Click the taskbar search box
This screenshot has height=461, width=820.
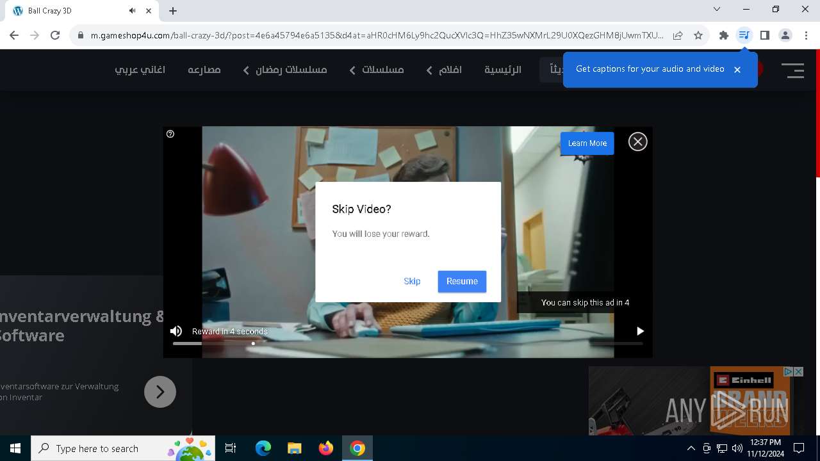(x=122, y=448)
